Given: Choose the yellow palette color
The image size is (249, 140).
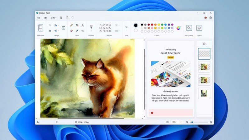Looking at the screenshot, I should (159, 25).
